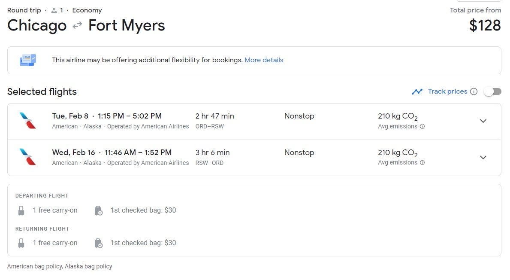Click the American Airlines logo on Feb 8 flight
This screenshot has height=280, width=510.
click(x=28, y=121)
